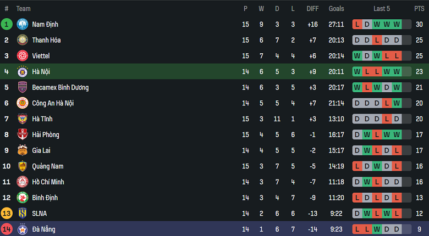The height and width of the screenshot is (236, 429).
Task: Click the SLNA club crest icon
Action: [23, 213]
